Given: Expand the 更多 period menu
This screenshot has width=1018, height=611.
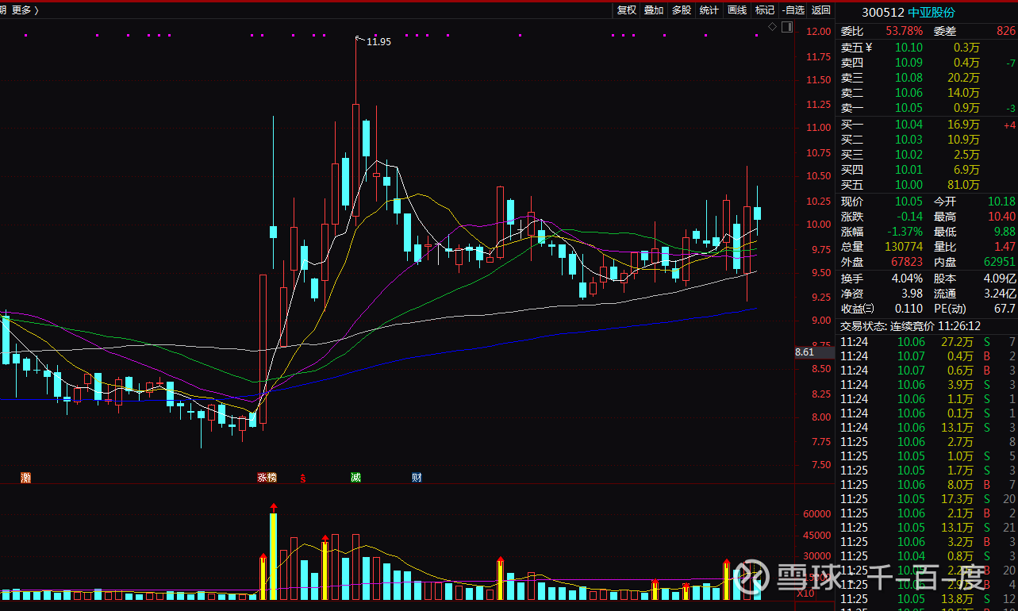Looking at the screenshot, I should click(25, 10).
